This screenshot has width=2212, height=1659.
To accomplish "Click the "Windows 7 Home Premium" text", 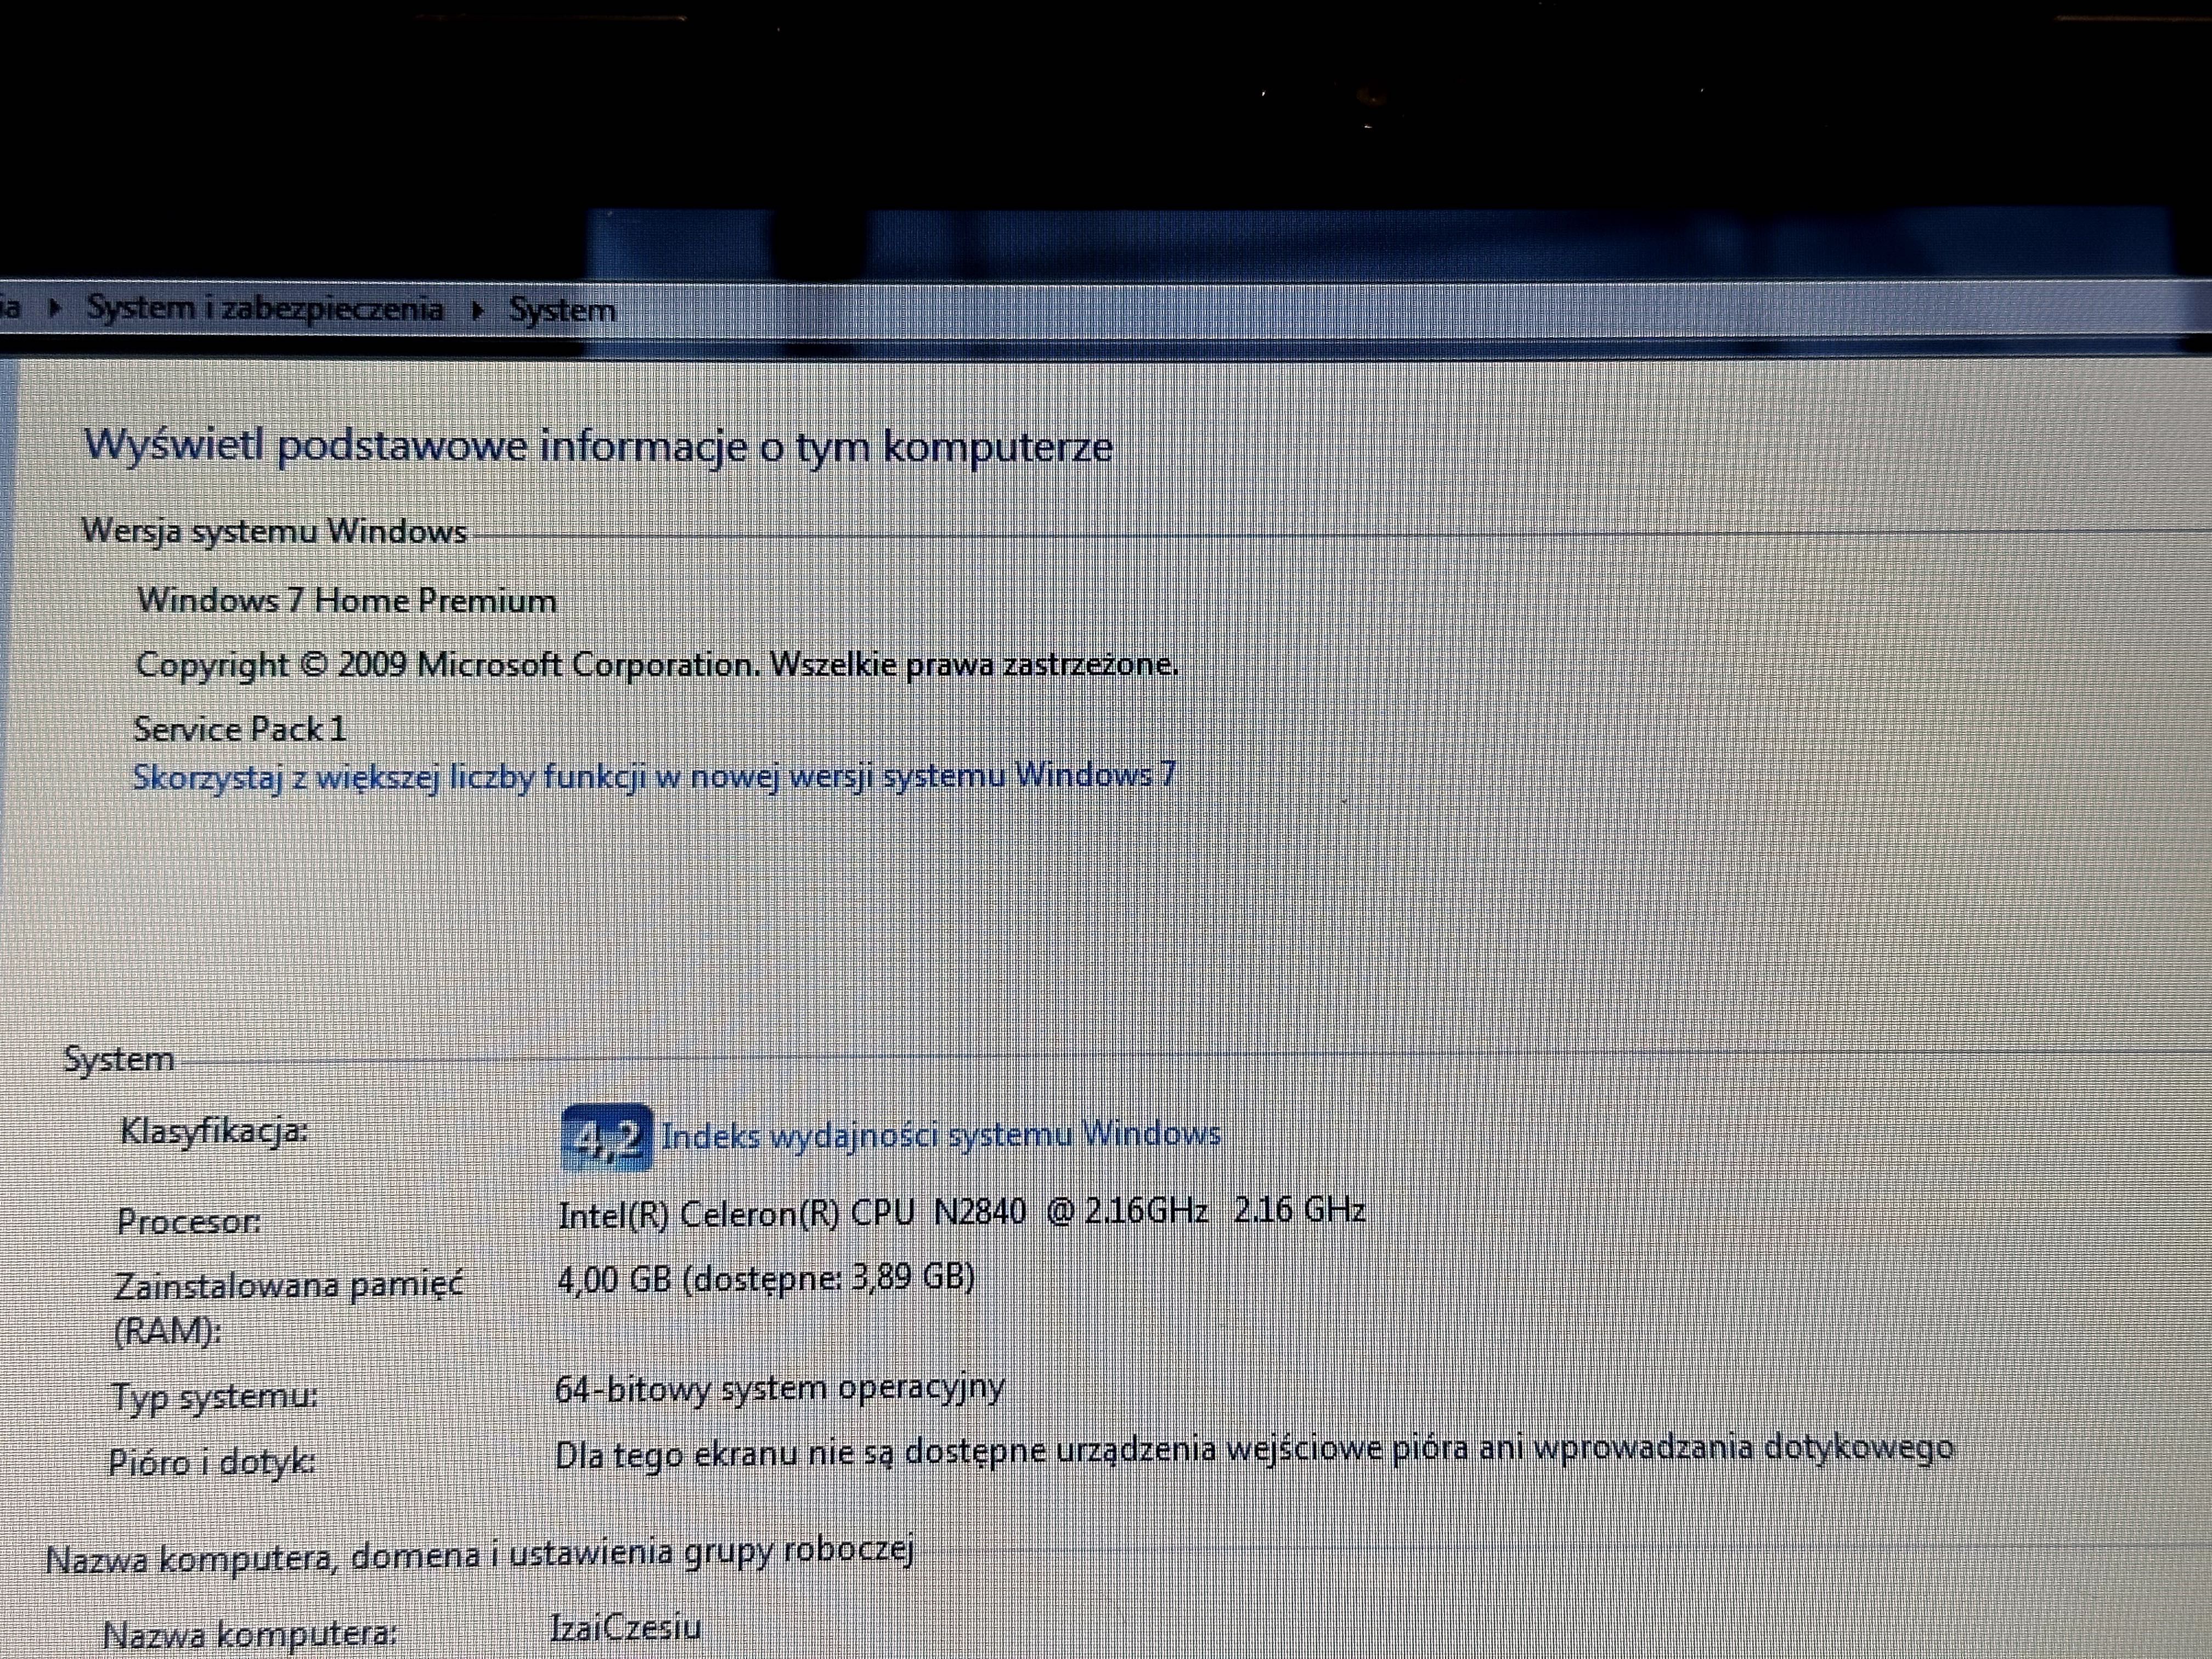I will tap(347, 600).
